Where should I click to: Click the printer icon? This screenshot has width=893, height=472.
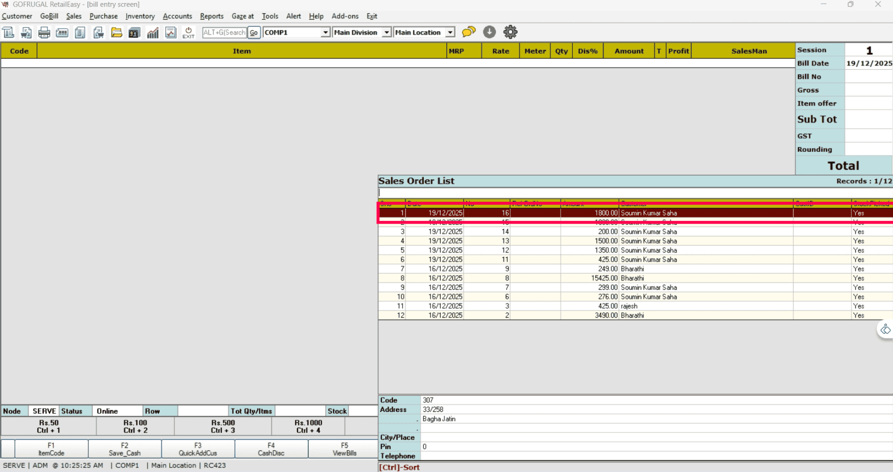44,33
